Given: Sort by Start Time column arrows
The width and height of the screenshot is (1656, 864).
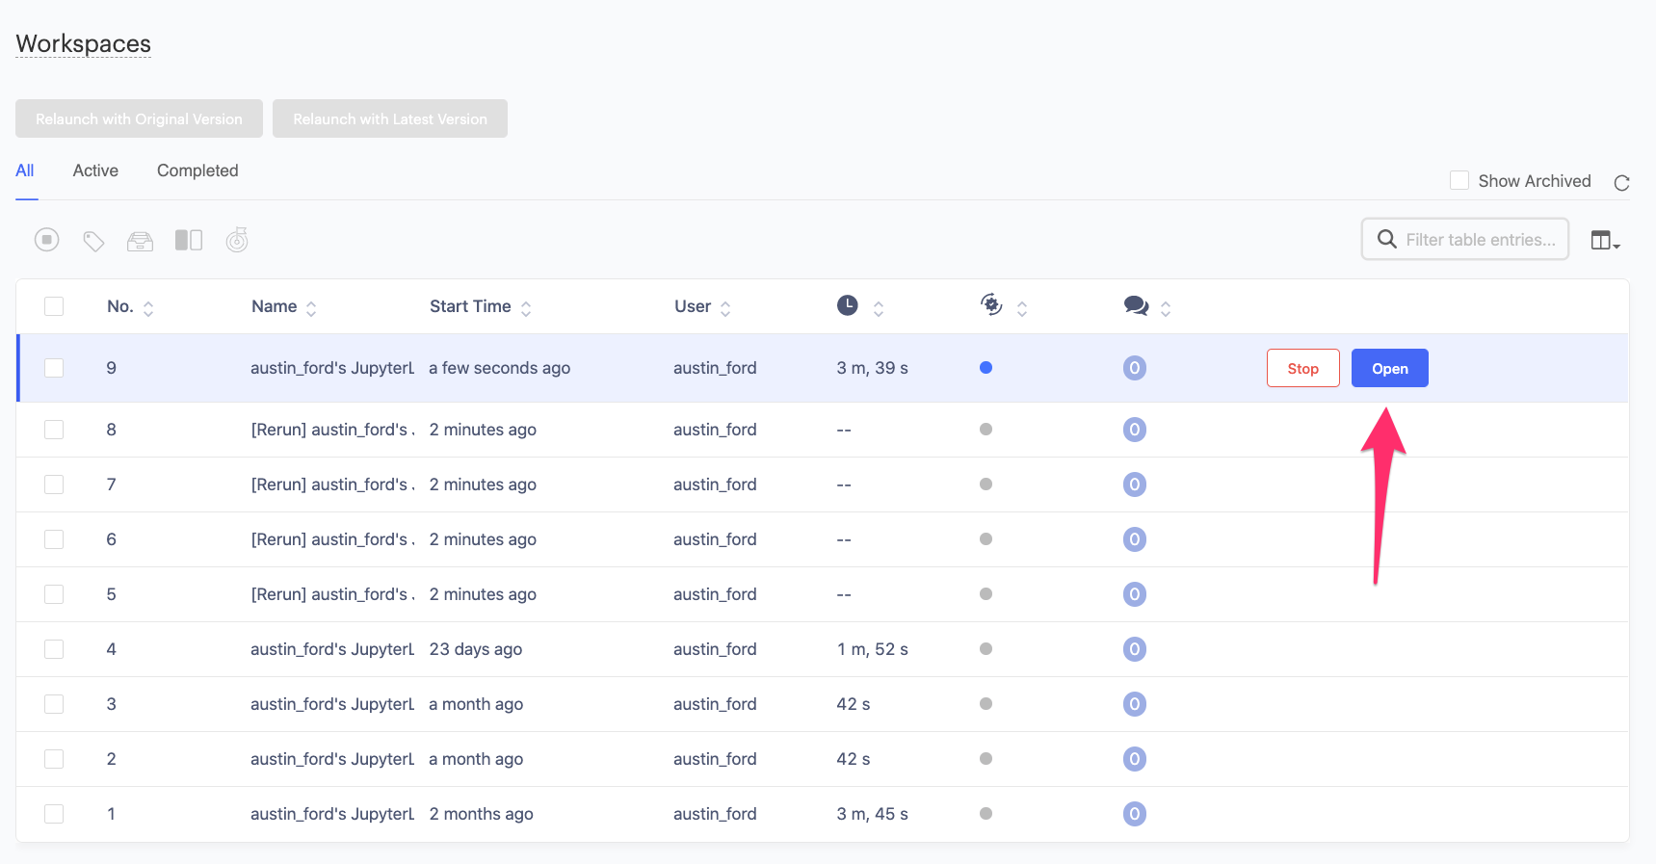Looking at the screenshot, I should pos(526,308).
